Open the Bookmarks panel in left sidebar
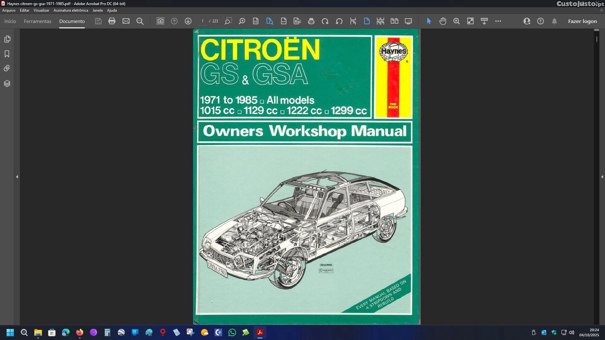 coord(7,54)
